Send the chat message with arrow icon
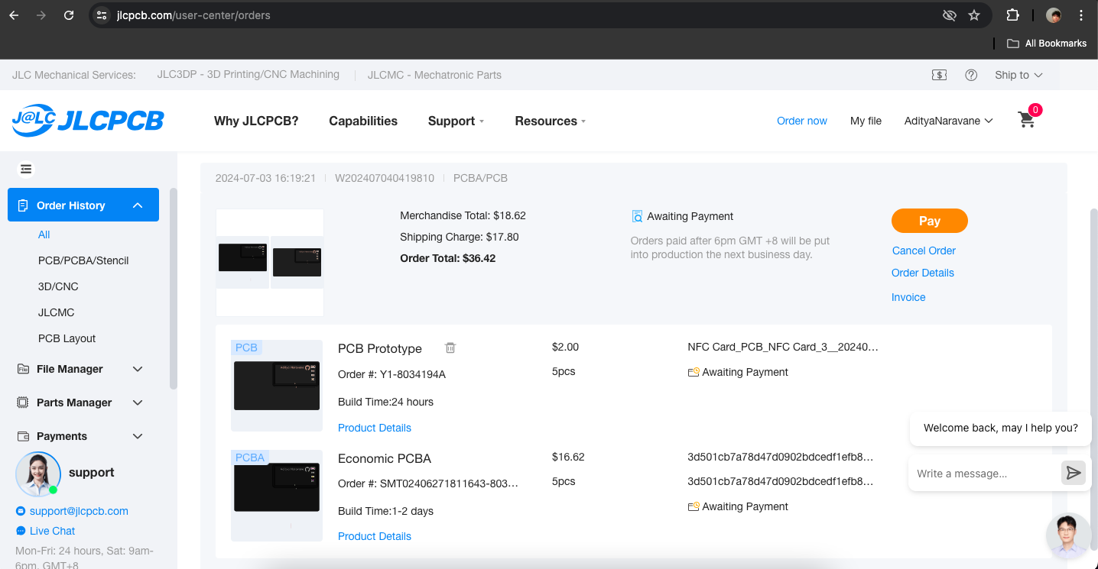Viewport: 1098px width, 569px height. pyautogui.click(x=1074, y=473)
